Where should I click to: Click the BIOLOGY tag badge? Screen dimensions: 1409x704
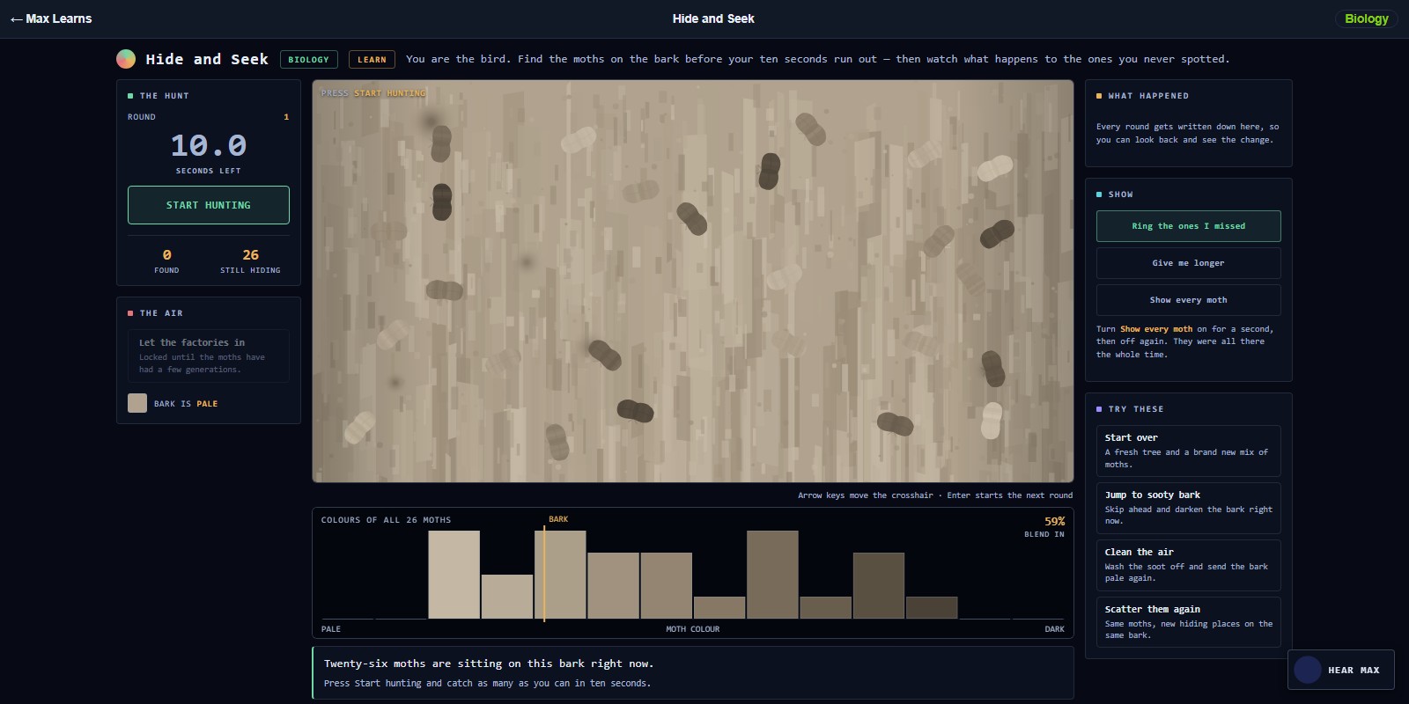(309, 59)
